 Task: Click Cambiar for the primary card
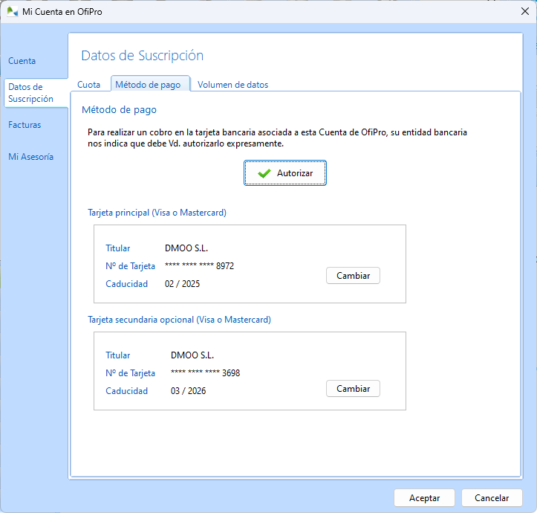(x=353, y=275)
